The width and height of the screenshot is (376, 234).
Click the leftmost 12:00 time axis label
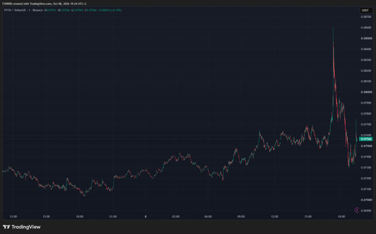(14, 217)
